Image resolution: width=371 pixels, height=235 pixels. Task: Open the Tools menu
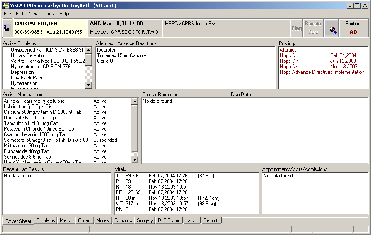(49, 14)
